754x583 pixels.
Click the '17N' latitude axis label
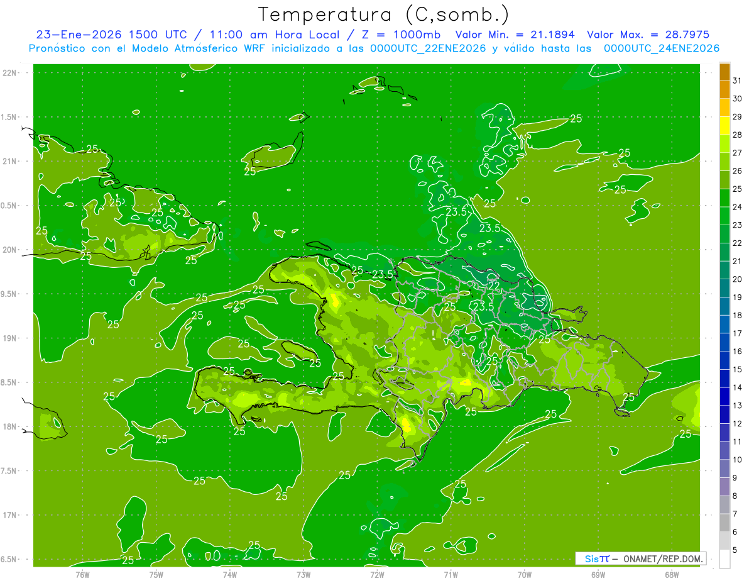pos(11,515)
